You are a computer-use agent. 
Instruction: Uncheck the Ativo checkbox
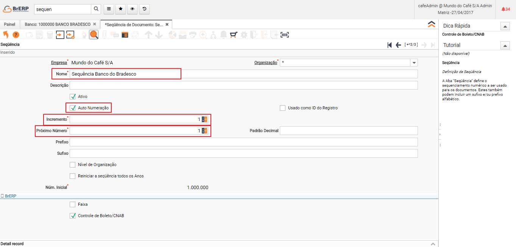click(73, 96)
